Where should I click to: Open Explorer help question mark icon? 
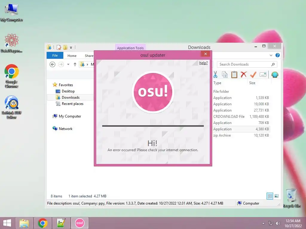click(x=278, y=55)
